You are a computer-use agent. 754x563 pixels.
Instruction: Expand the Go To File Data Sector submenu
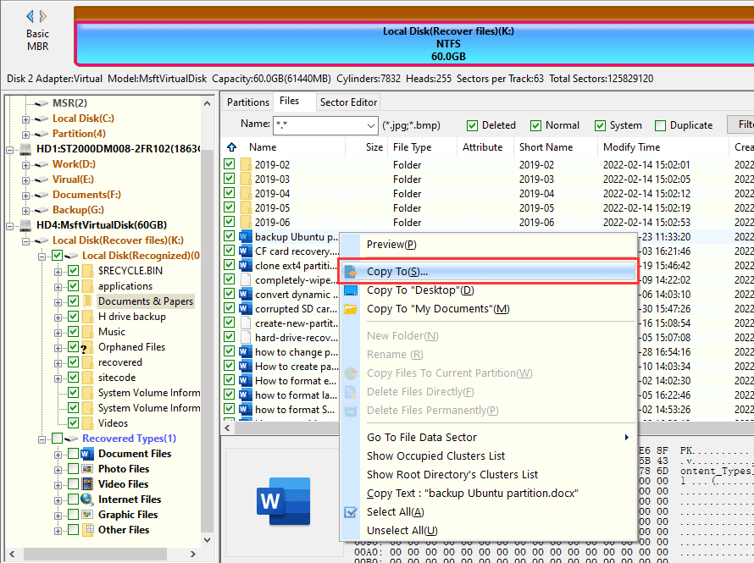tap(626, 438)
